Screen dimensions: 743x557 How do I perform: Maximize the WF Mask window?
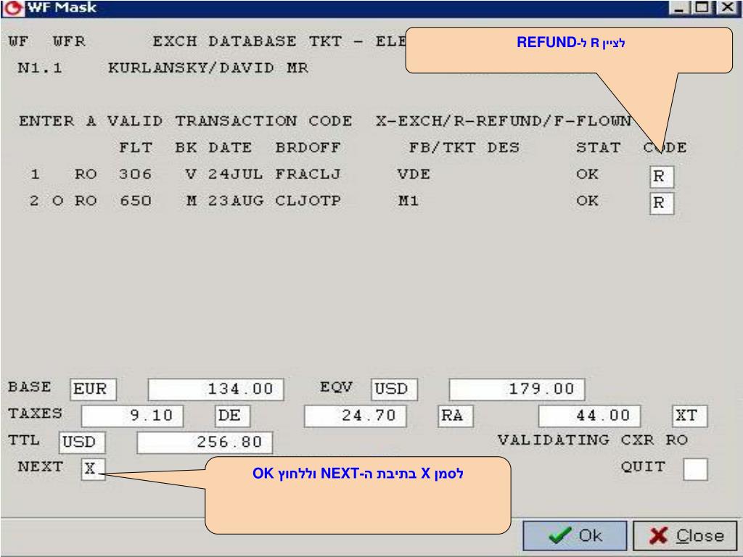(703, 7)
